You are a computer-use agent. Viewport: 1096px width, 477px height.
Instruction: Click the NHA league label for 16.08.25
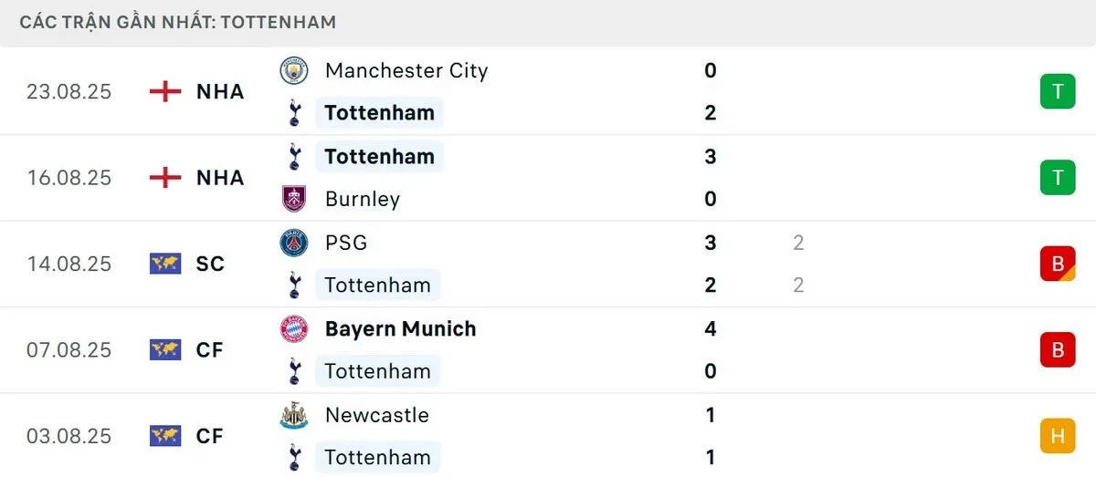coord(220,178)
